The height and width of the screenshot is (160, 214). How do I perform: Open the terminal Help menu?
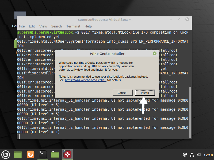[x=88, y=26]
